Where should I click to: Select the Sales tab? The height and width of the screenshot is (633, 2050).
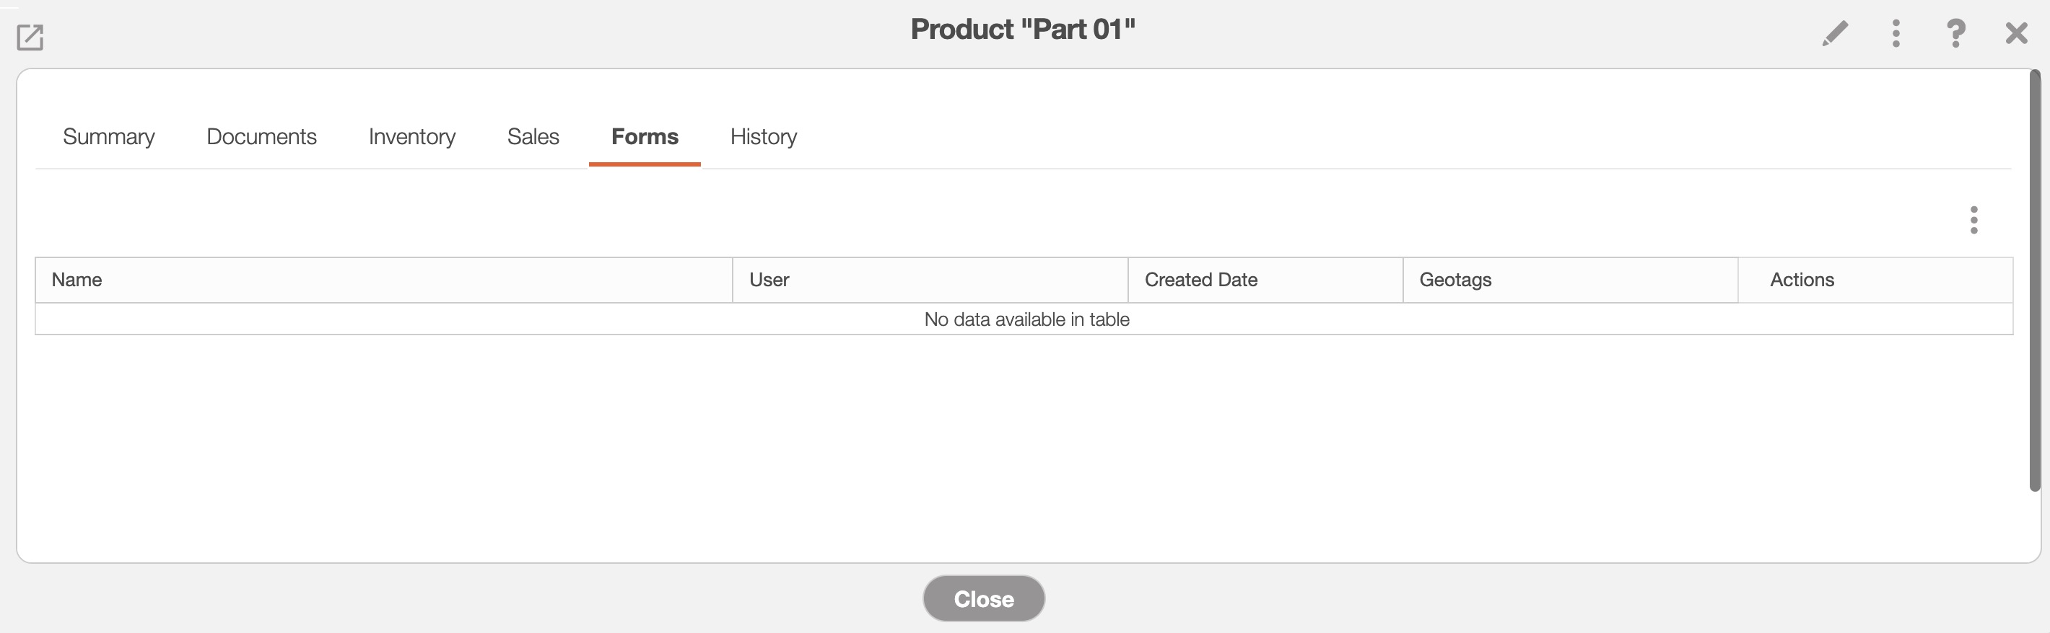tap(533, 137)
